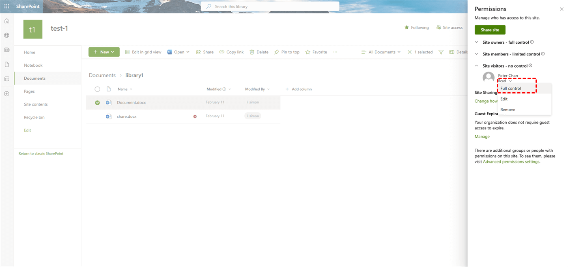Image resolution: width=568 pixels, height=267 pixels.
Task: Close the Permissions panel
Action: (562, 9)
